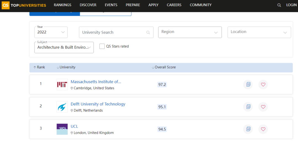The width and height of the screenshot is (298, 142).
Task: Open the RANKINGS menu
Action: click(x=63, y=5)
